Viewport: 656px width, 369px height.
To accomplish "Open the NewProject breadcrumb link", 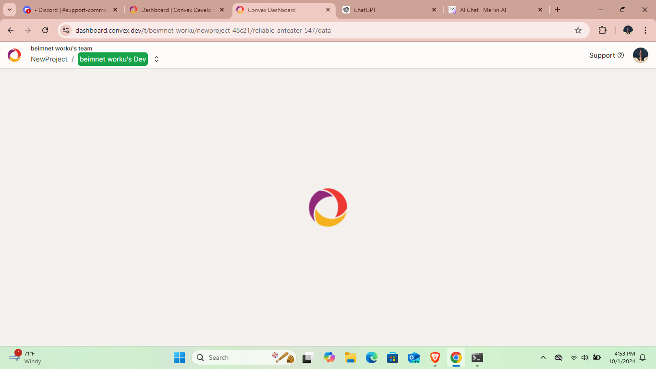I will (x=49, y=59).
